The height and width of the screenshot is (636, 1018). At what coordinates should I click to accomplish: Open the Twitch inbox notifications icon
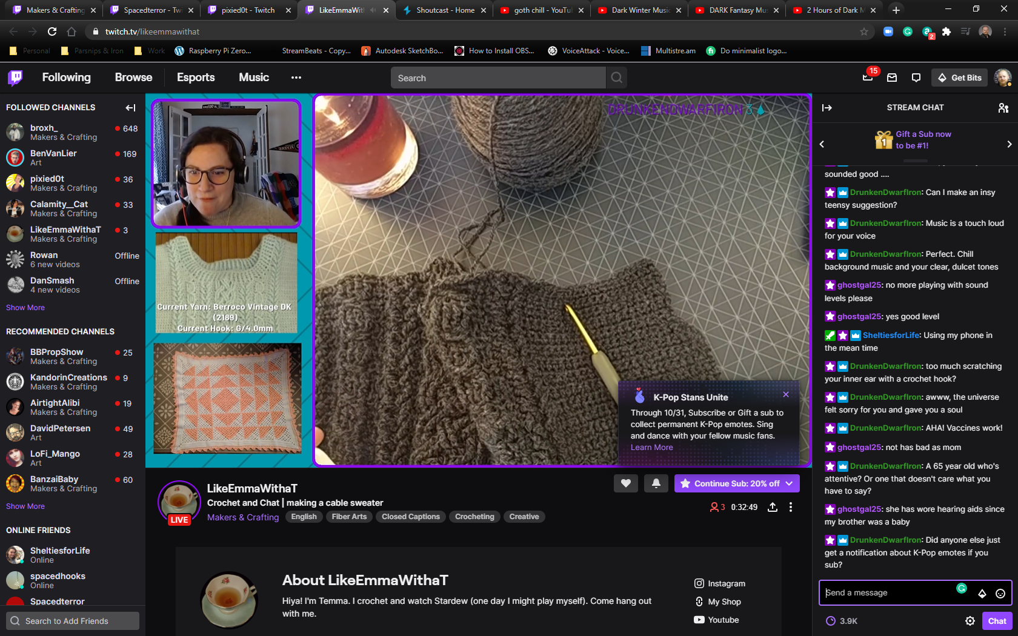[x=892, y=78]
